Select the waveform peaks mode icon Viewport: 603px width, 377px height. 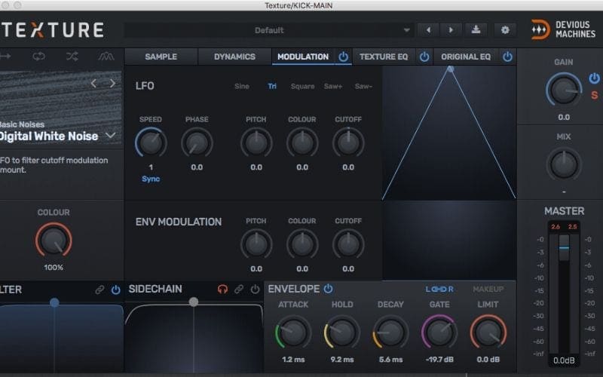[106, 56]
